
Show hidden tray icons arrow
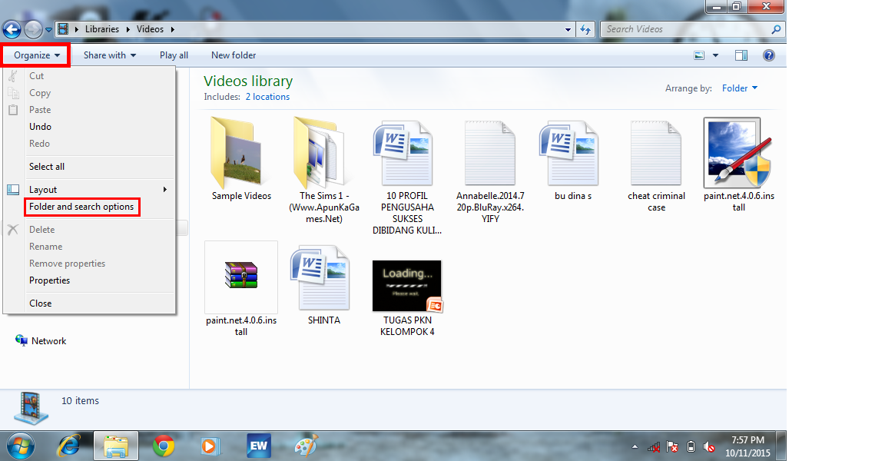[x=635, y=447]
